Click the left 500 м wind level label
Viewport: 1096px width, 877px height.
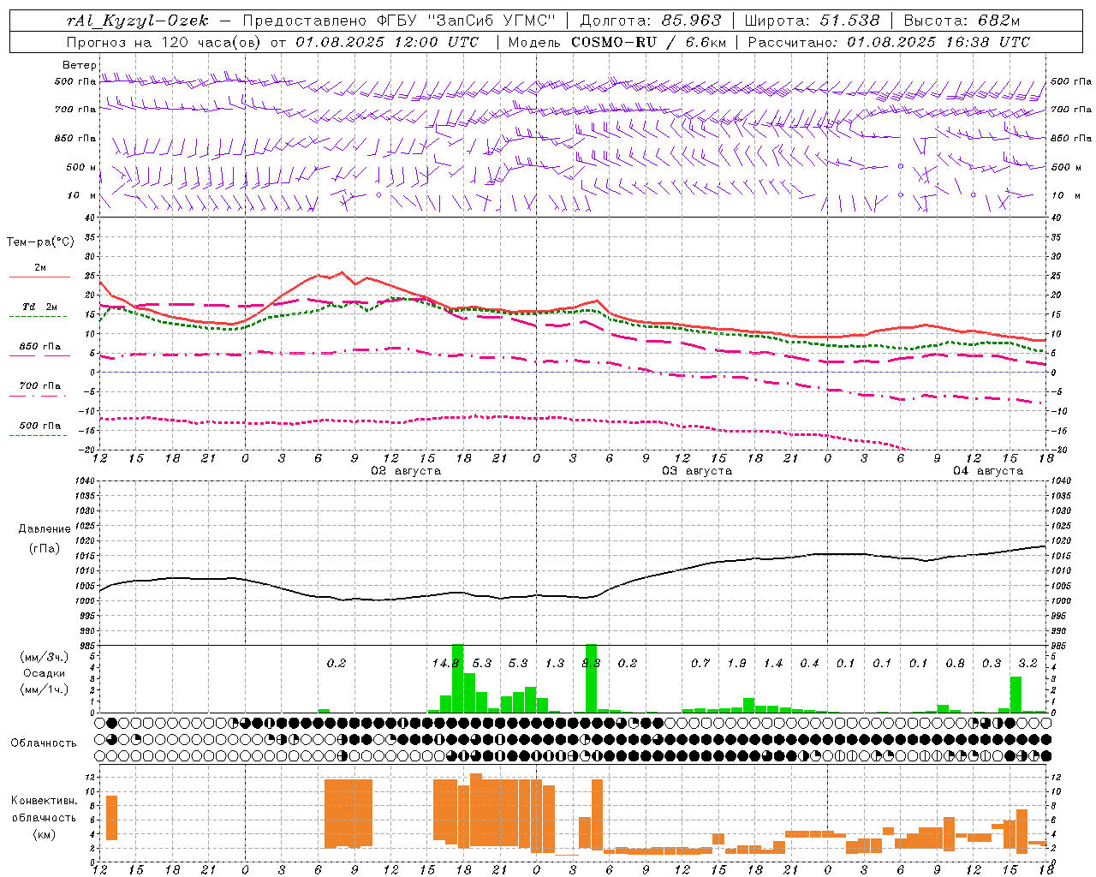tap(80, 167)
